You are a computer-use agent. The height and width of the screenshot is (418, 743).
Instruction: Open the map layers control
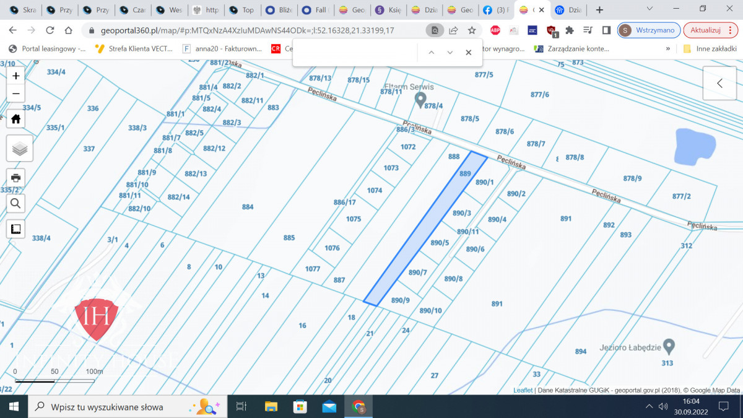tap(19, 149)
